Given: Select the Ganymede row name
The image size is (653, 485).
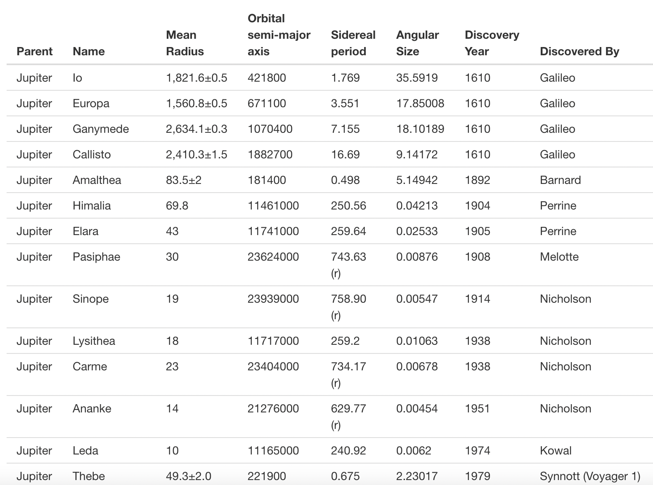Looking at the screenshot, I should 100,129.
